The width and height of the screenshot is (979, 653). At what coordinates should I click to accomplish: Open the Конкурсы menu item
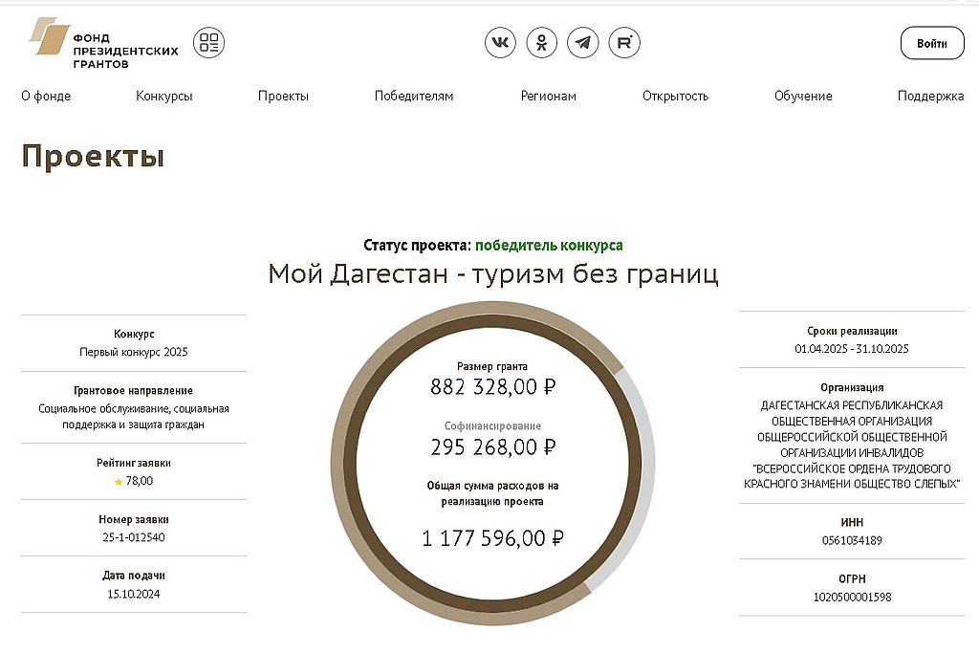point(163,96)
